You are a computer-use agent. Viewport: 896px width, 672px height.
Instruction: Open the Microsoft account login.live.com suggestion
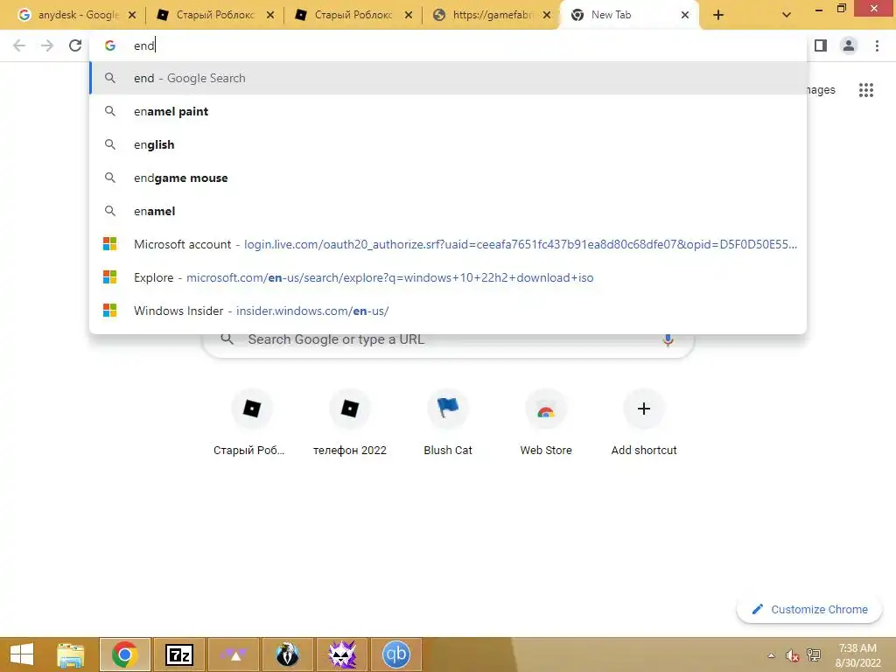pos(448,244)
